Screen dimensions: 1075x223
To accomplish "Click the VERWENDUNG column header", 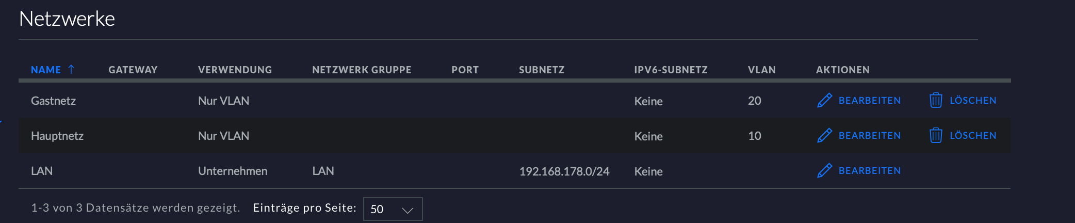I will (235, 70).
